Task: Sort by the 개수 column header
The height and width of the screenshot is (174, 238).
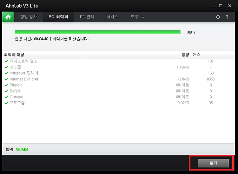Action: [x=211, y=55]
